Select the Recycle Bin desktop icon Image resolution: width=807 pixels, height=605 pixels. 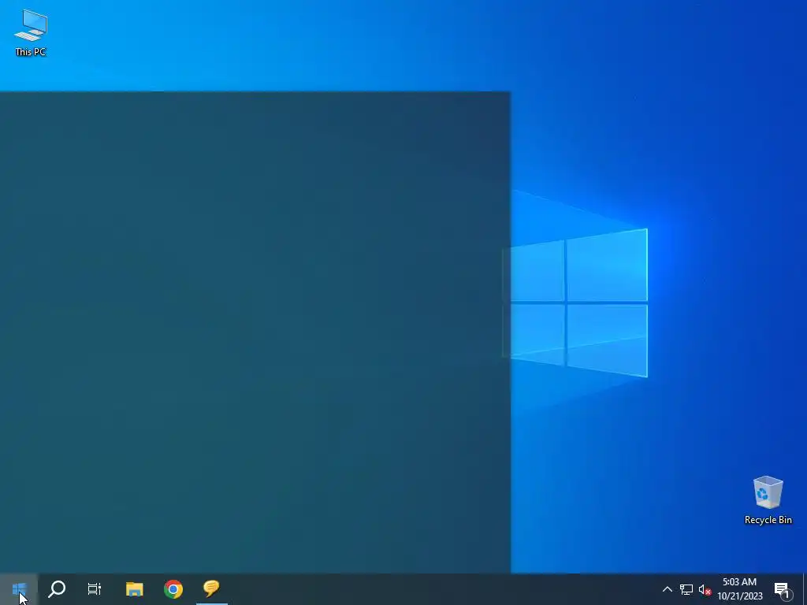[768, 500]
